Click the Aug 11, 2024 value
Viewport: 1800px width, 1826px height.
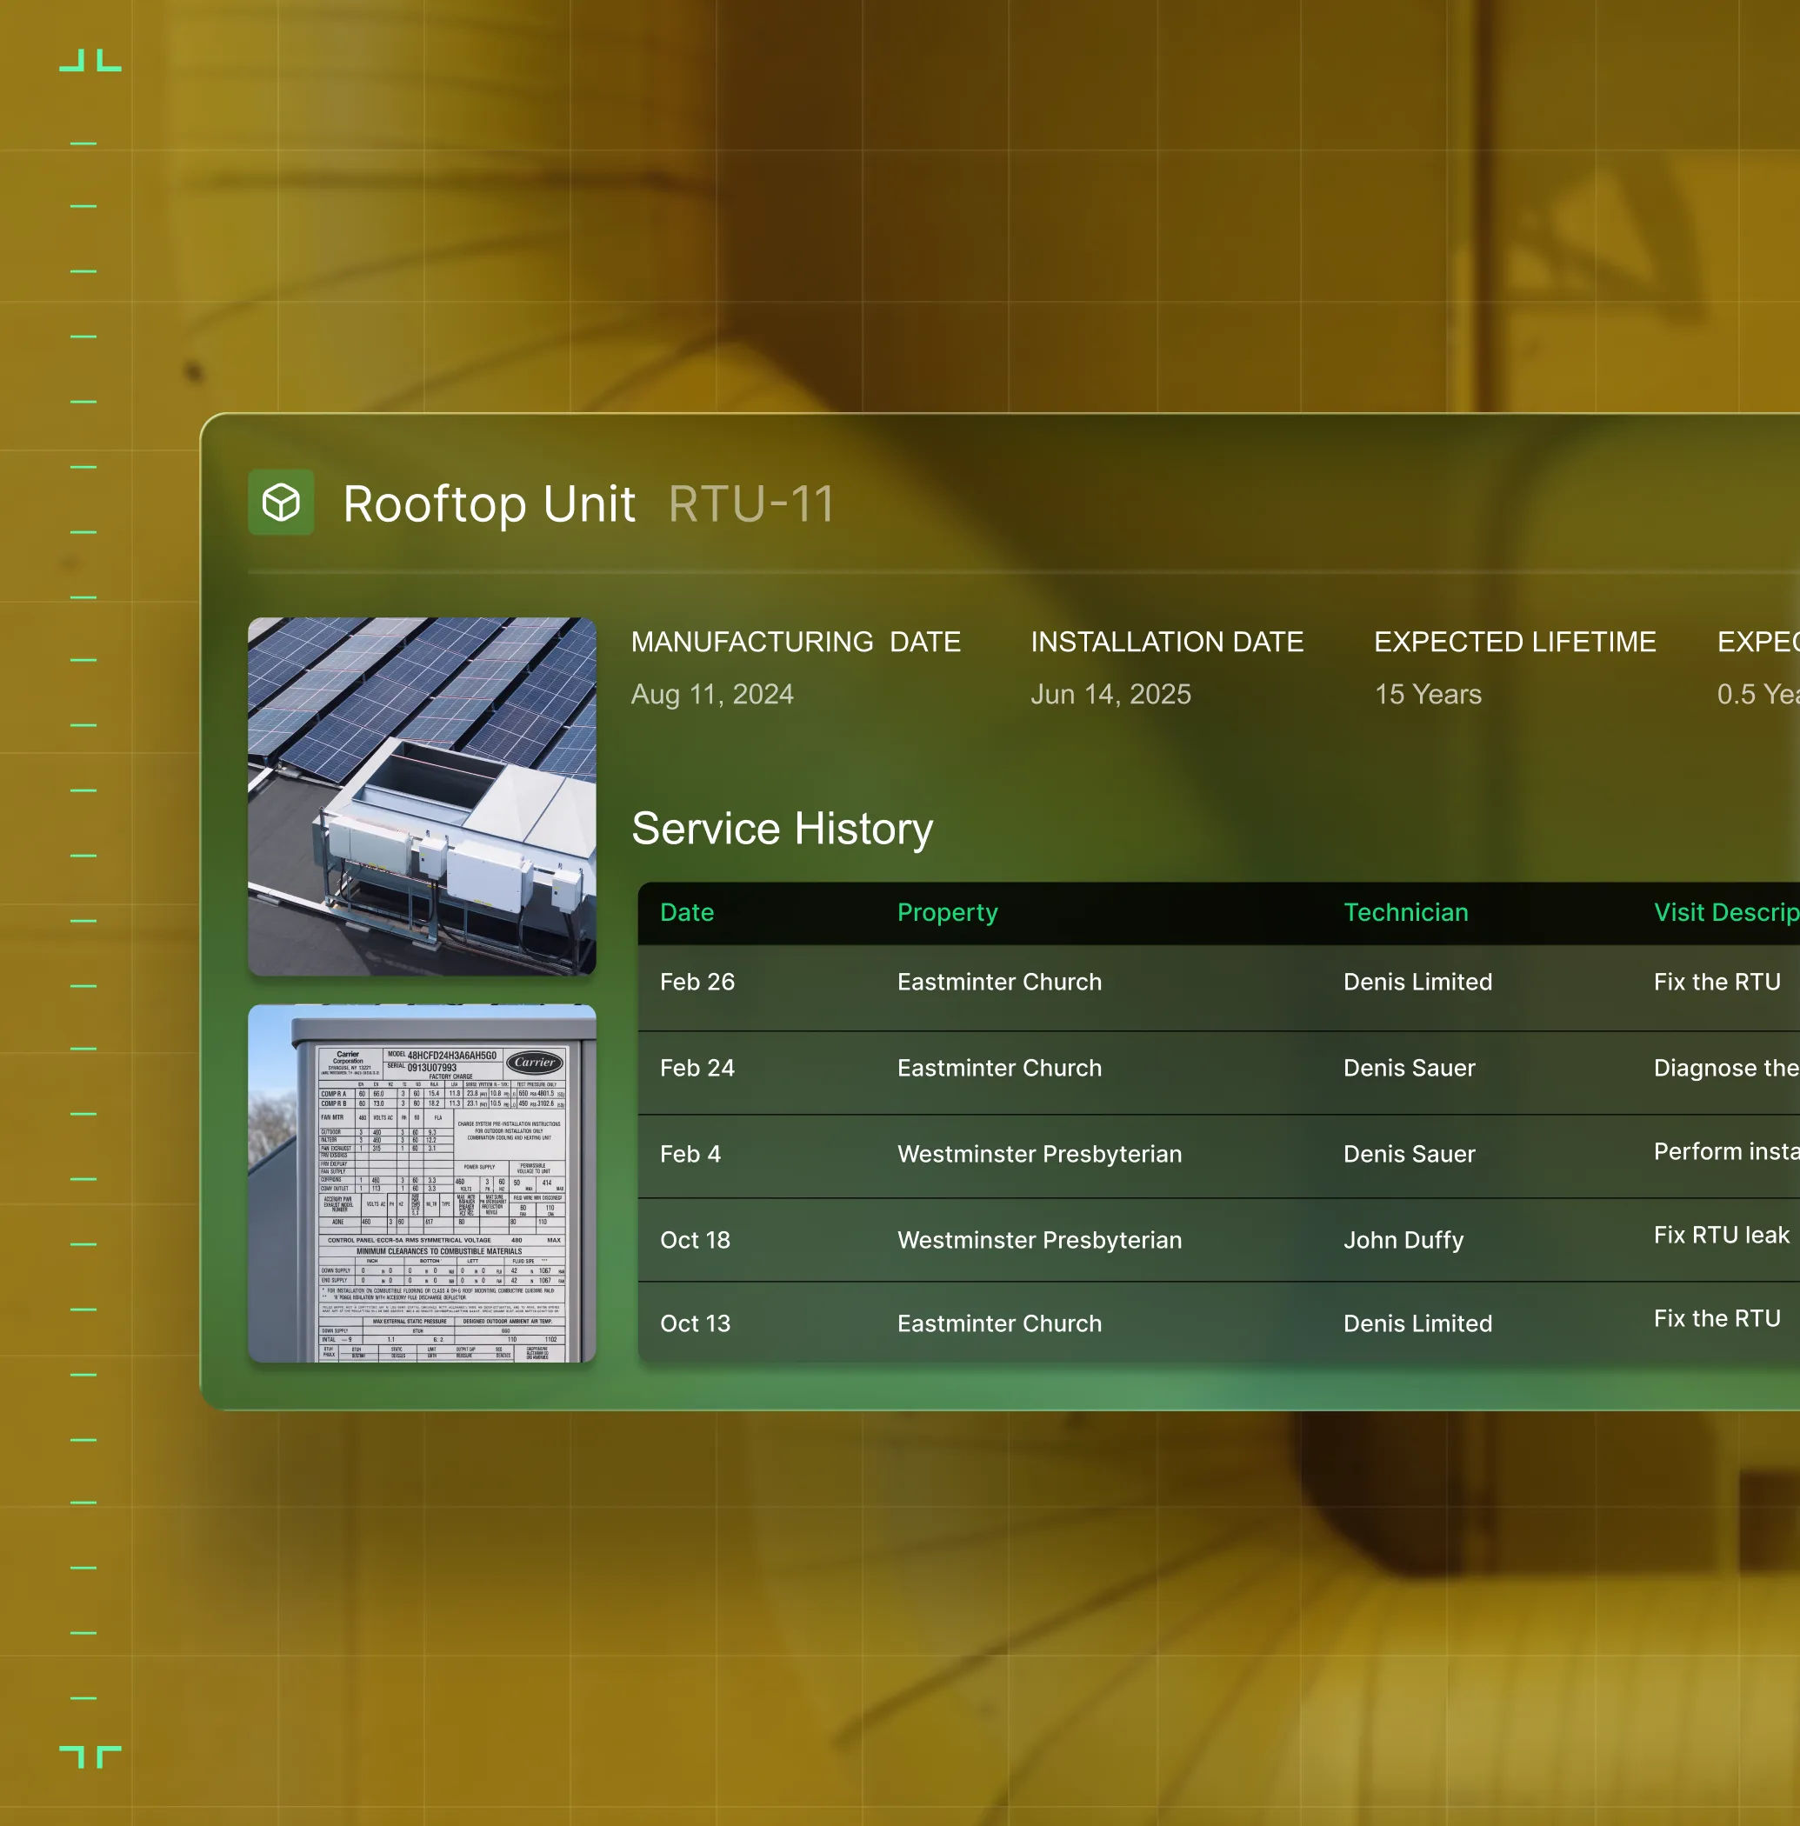(712, 694)
